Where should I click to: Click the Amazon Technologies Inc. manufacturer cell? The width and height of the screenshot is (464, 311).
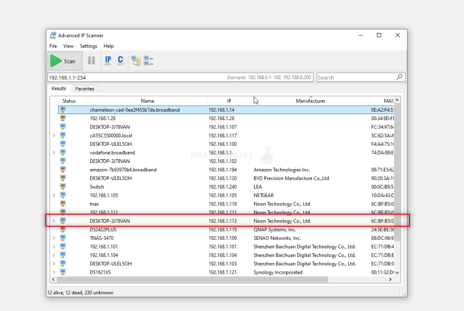(x=282, y=169)
